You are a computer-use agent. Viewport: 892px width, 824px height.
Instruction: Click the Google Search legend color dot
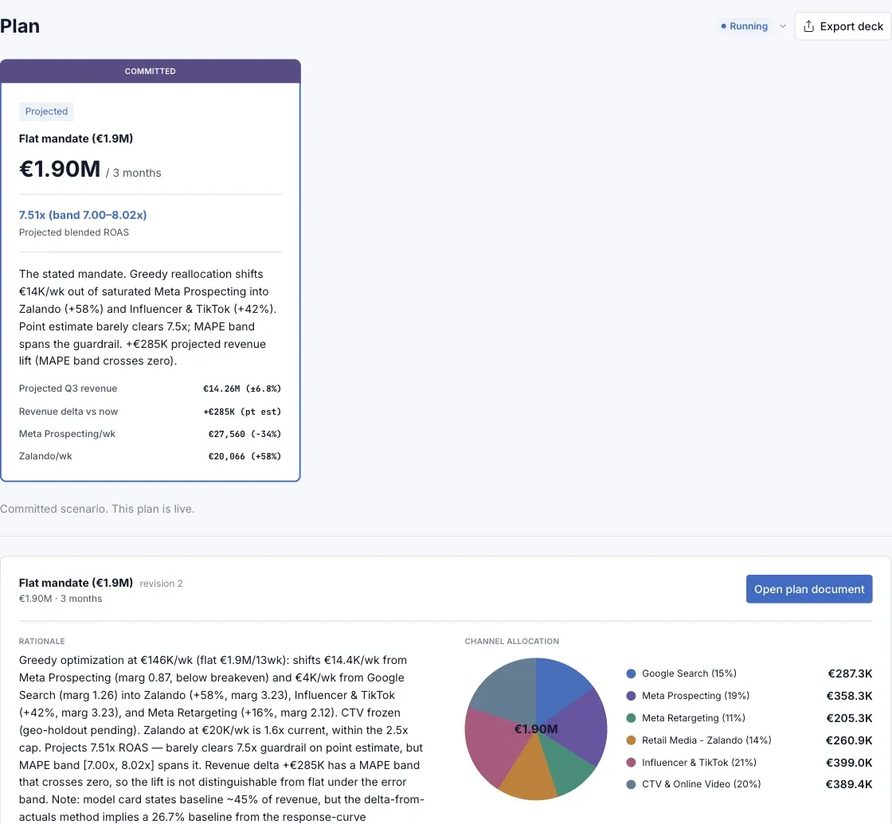pyautogui.click(x=630, y=674)
